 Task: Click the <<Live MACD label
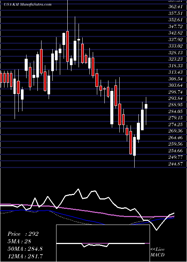tap(157, 252)
